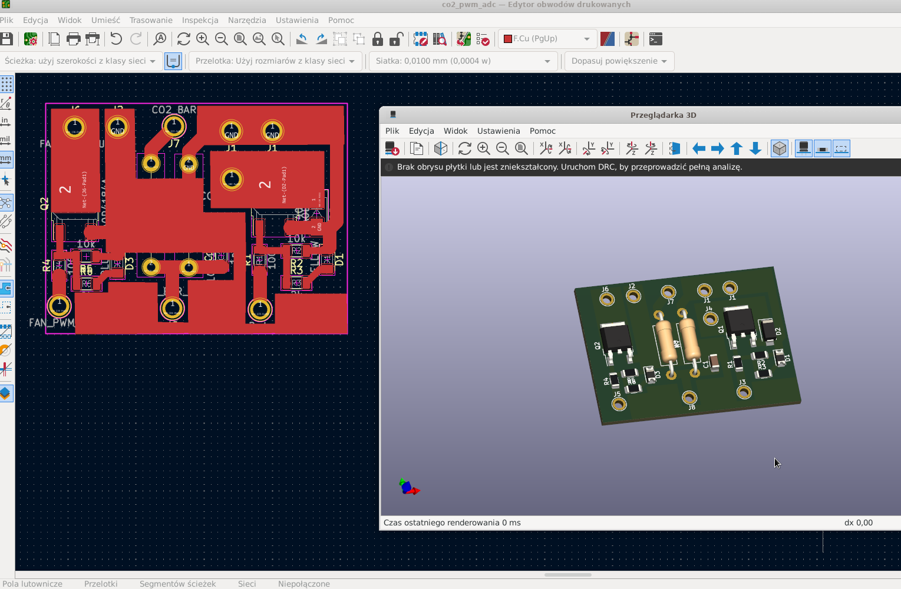Viewport: 901px width, 589px height.
Task: Zoom in using the 3D viewer toolbar
Action: pos(483,148)
